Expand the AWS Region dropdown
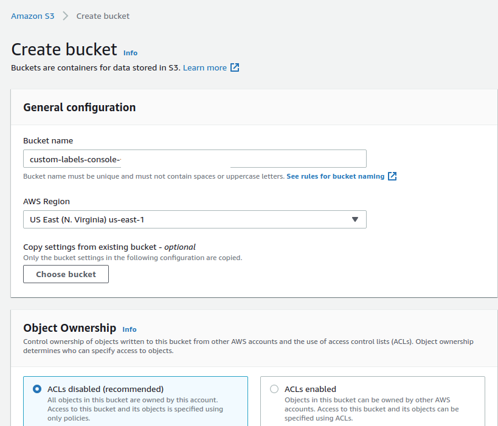Screen dimensions: 498x426 [195, 219]
